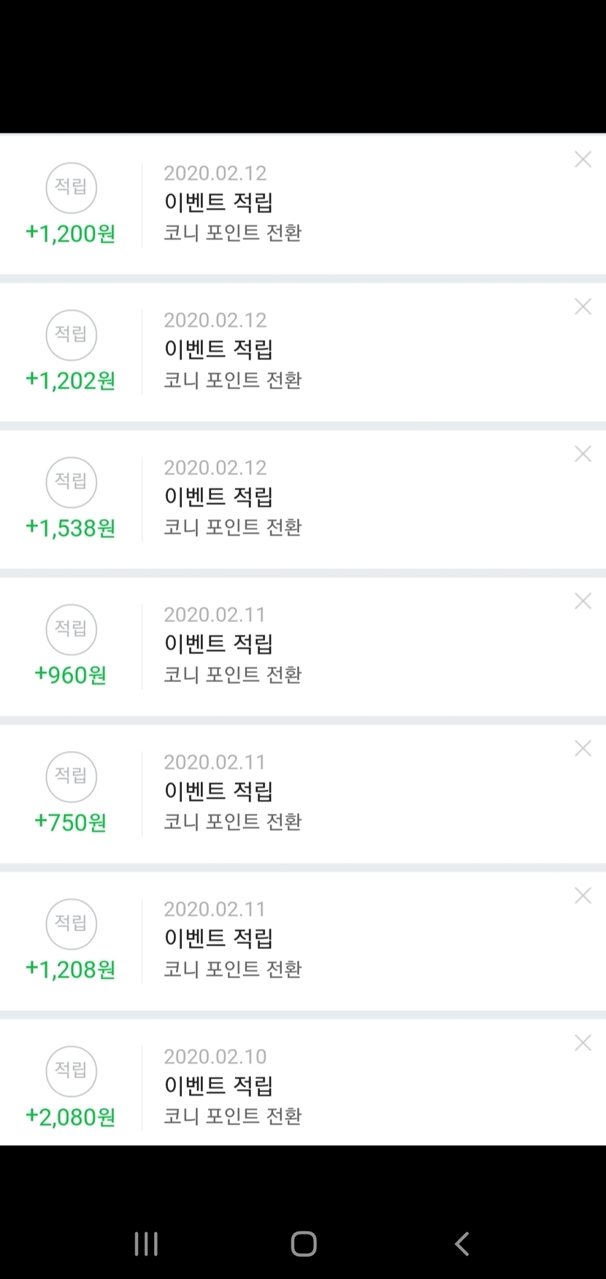Viewport: 606px width, 1279px height.
Task: Select the +750원 이벤트 적립 entry title
Action: click(x=218, y=791)
